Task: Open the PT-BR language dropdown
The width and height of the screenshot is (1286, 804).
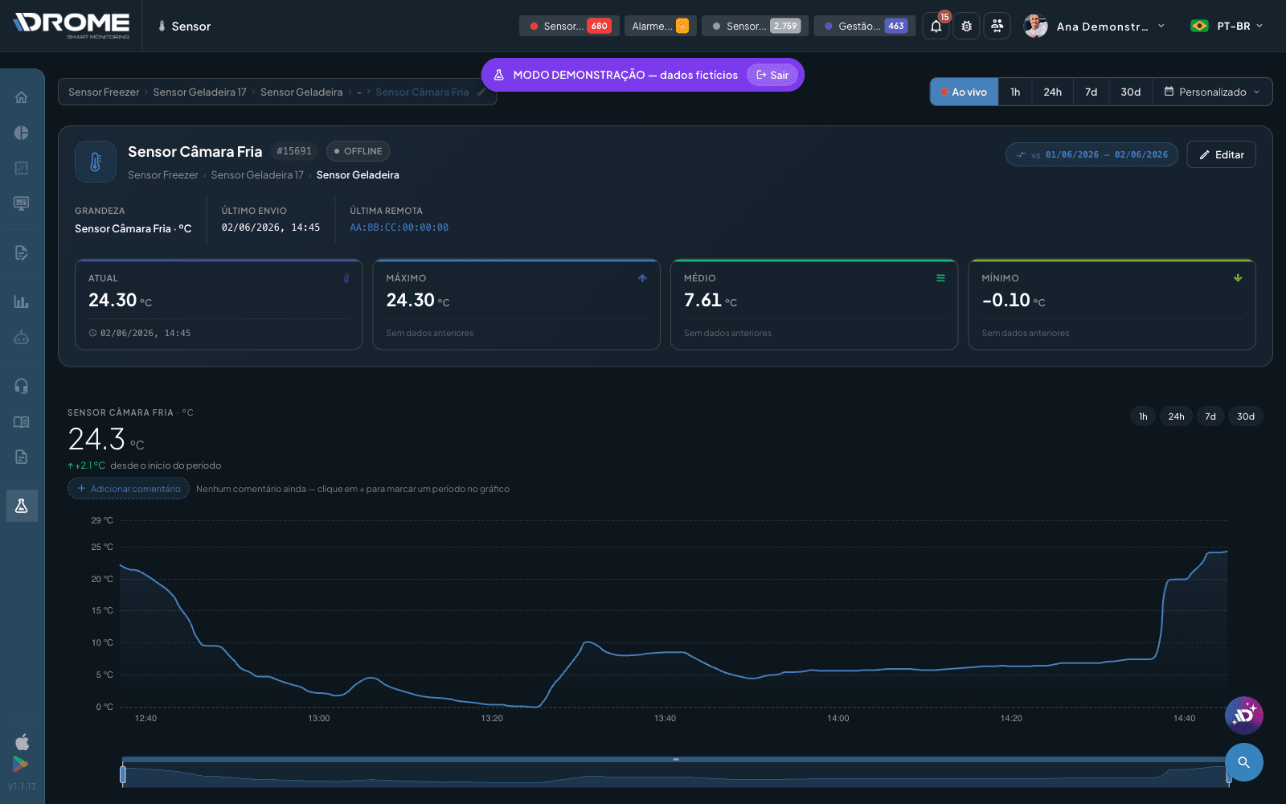Action: tap(1227, 27)
